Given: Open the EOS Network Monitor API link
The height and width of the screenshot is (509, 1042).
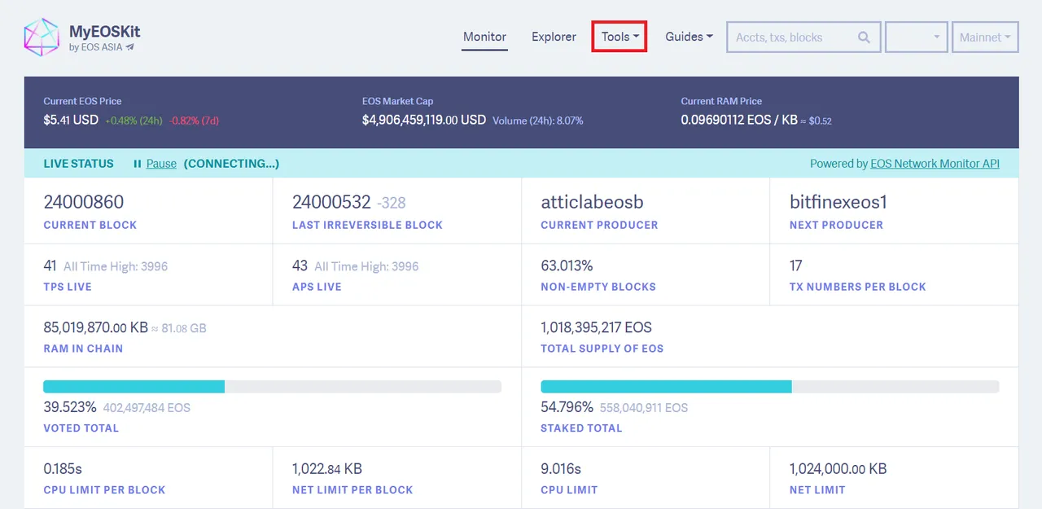Looking at the screenshot, I should (935, 164).
